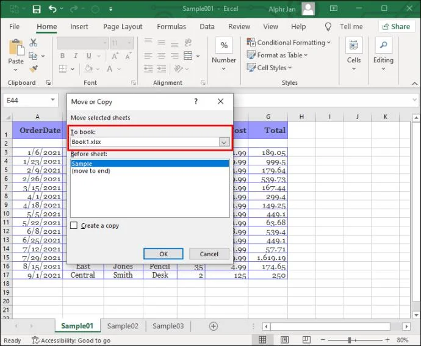The height and width of the screenshot is (346, 421).
Task: Click the Page Layout view icon in status bar
Action: click(284, 340)
